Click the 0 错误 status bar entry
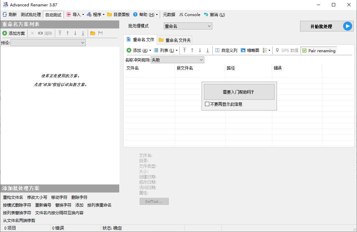Viewport: 357px width, 232px height. [58, 228]
